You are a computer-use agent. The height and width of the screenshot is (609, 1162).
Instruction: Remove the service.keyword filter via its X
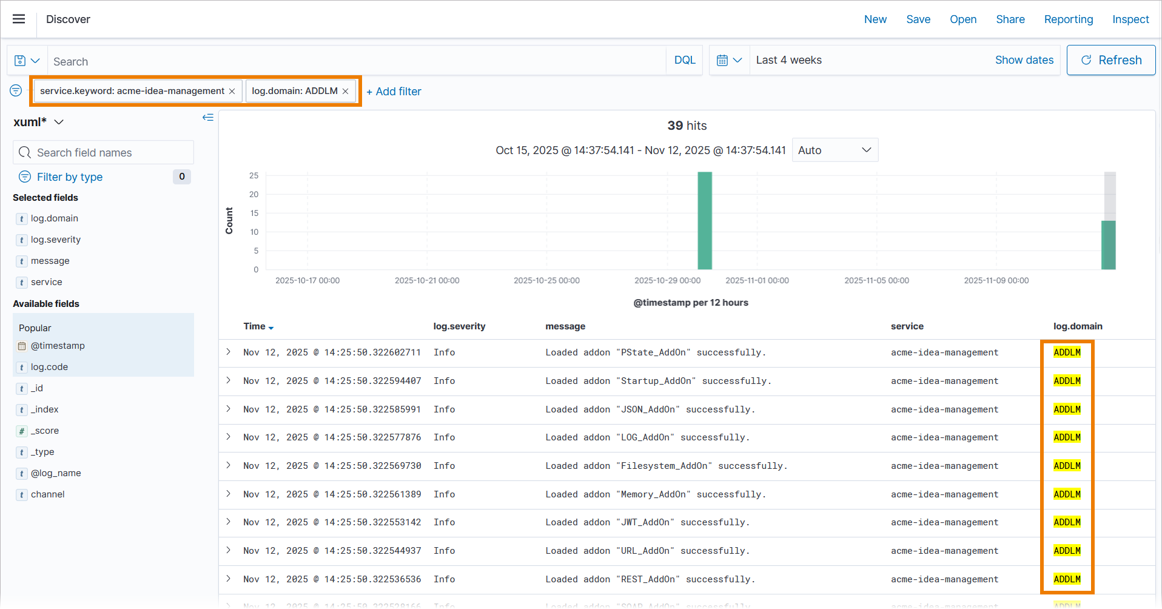232,92
